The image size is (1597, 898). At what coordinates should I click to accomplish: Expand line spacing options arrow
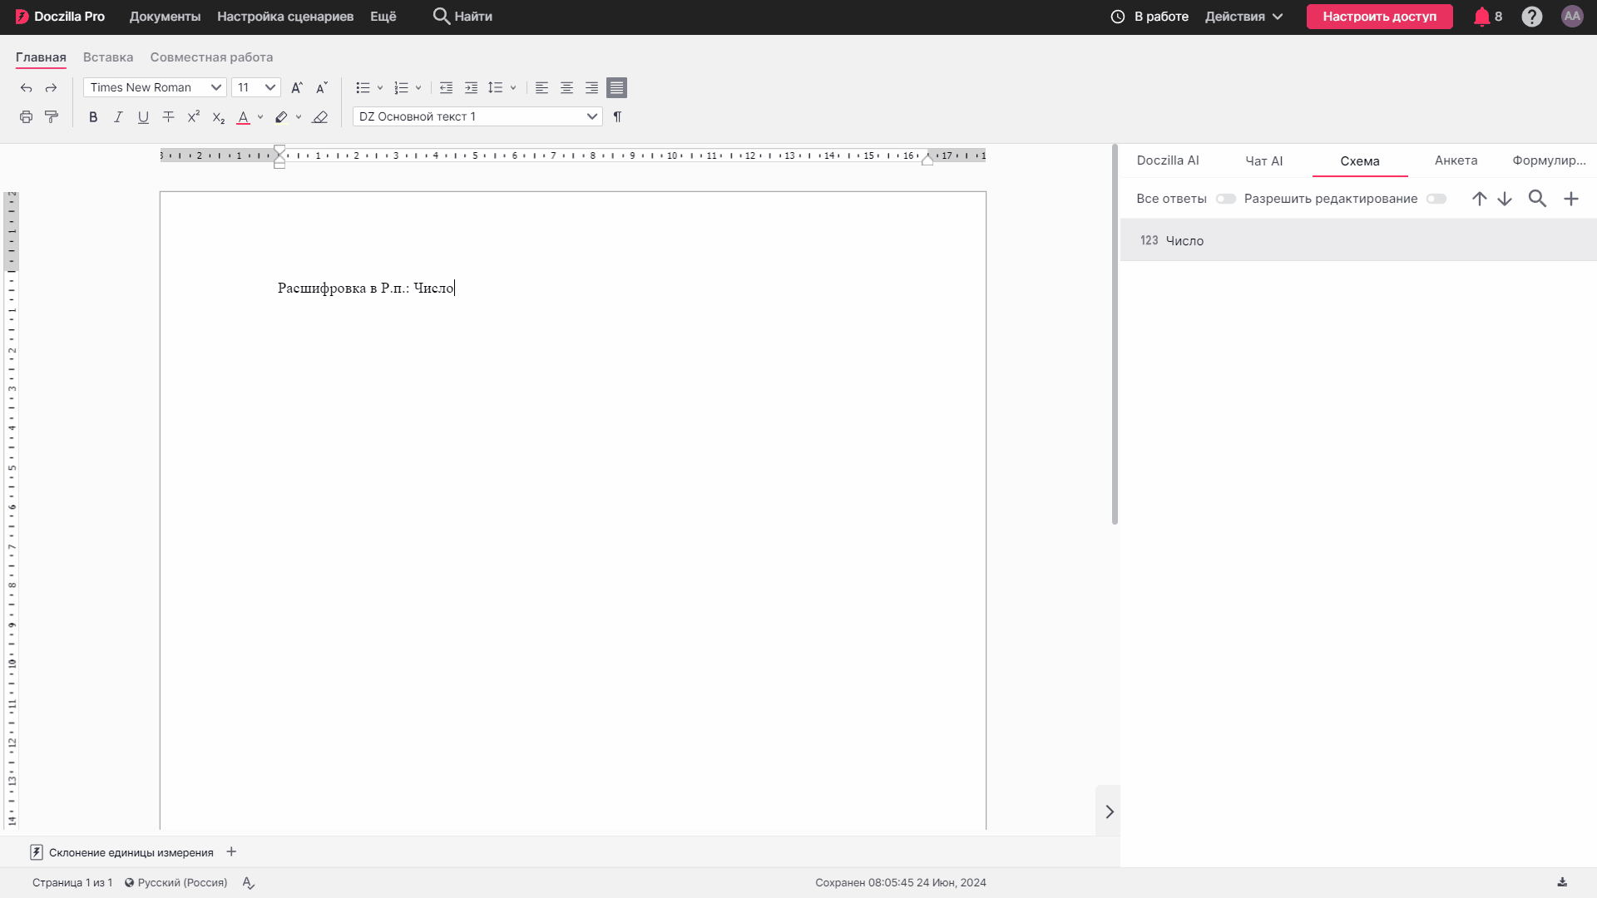[513, 88]
